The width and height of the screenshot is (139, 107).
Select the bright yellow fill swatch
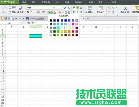tap(62, 32)
